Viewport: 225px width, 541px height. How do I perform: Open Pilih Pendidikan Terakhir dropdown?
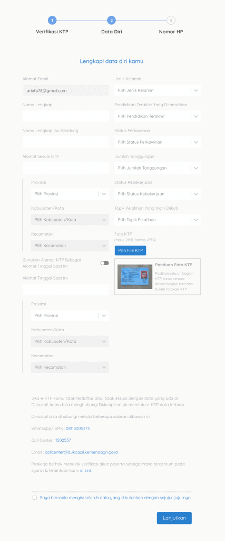158,116
